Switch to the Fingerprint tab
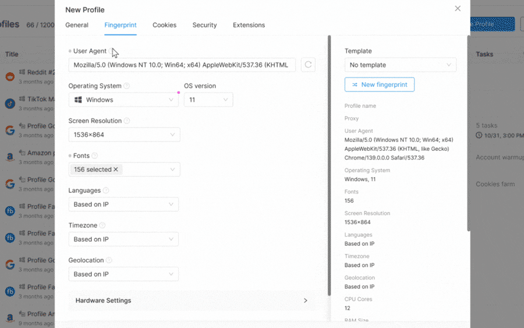This screenshot has width=524, height=328. tap(121, 25)
